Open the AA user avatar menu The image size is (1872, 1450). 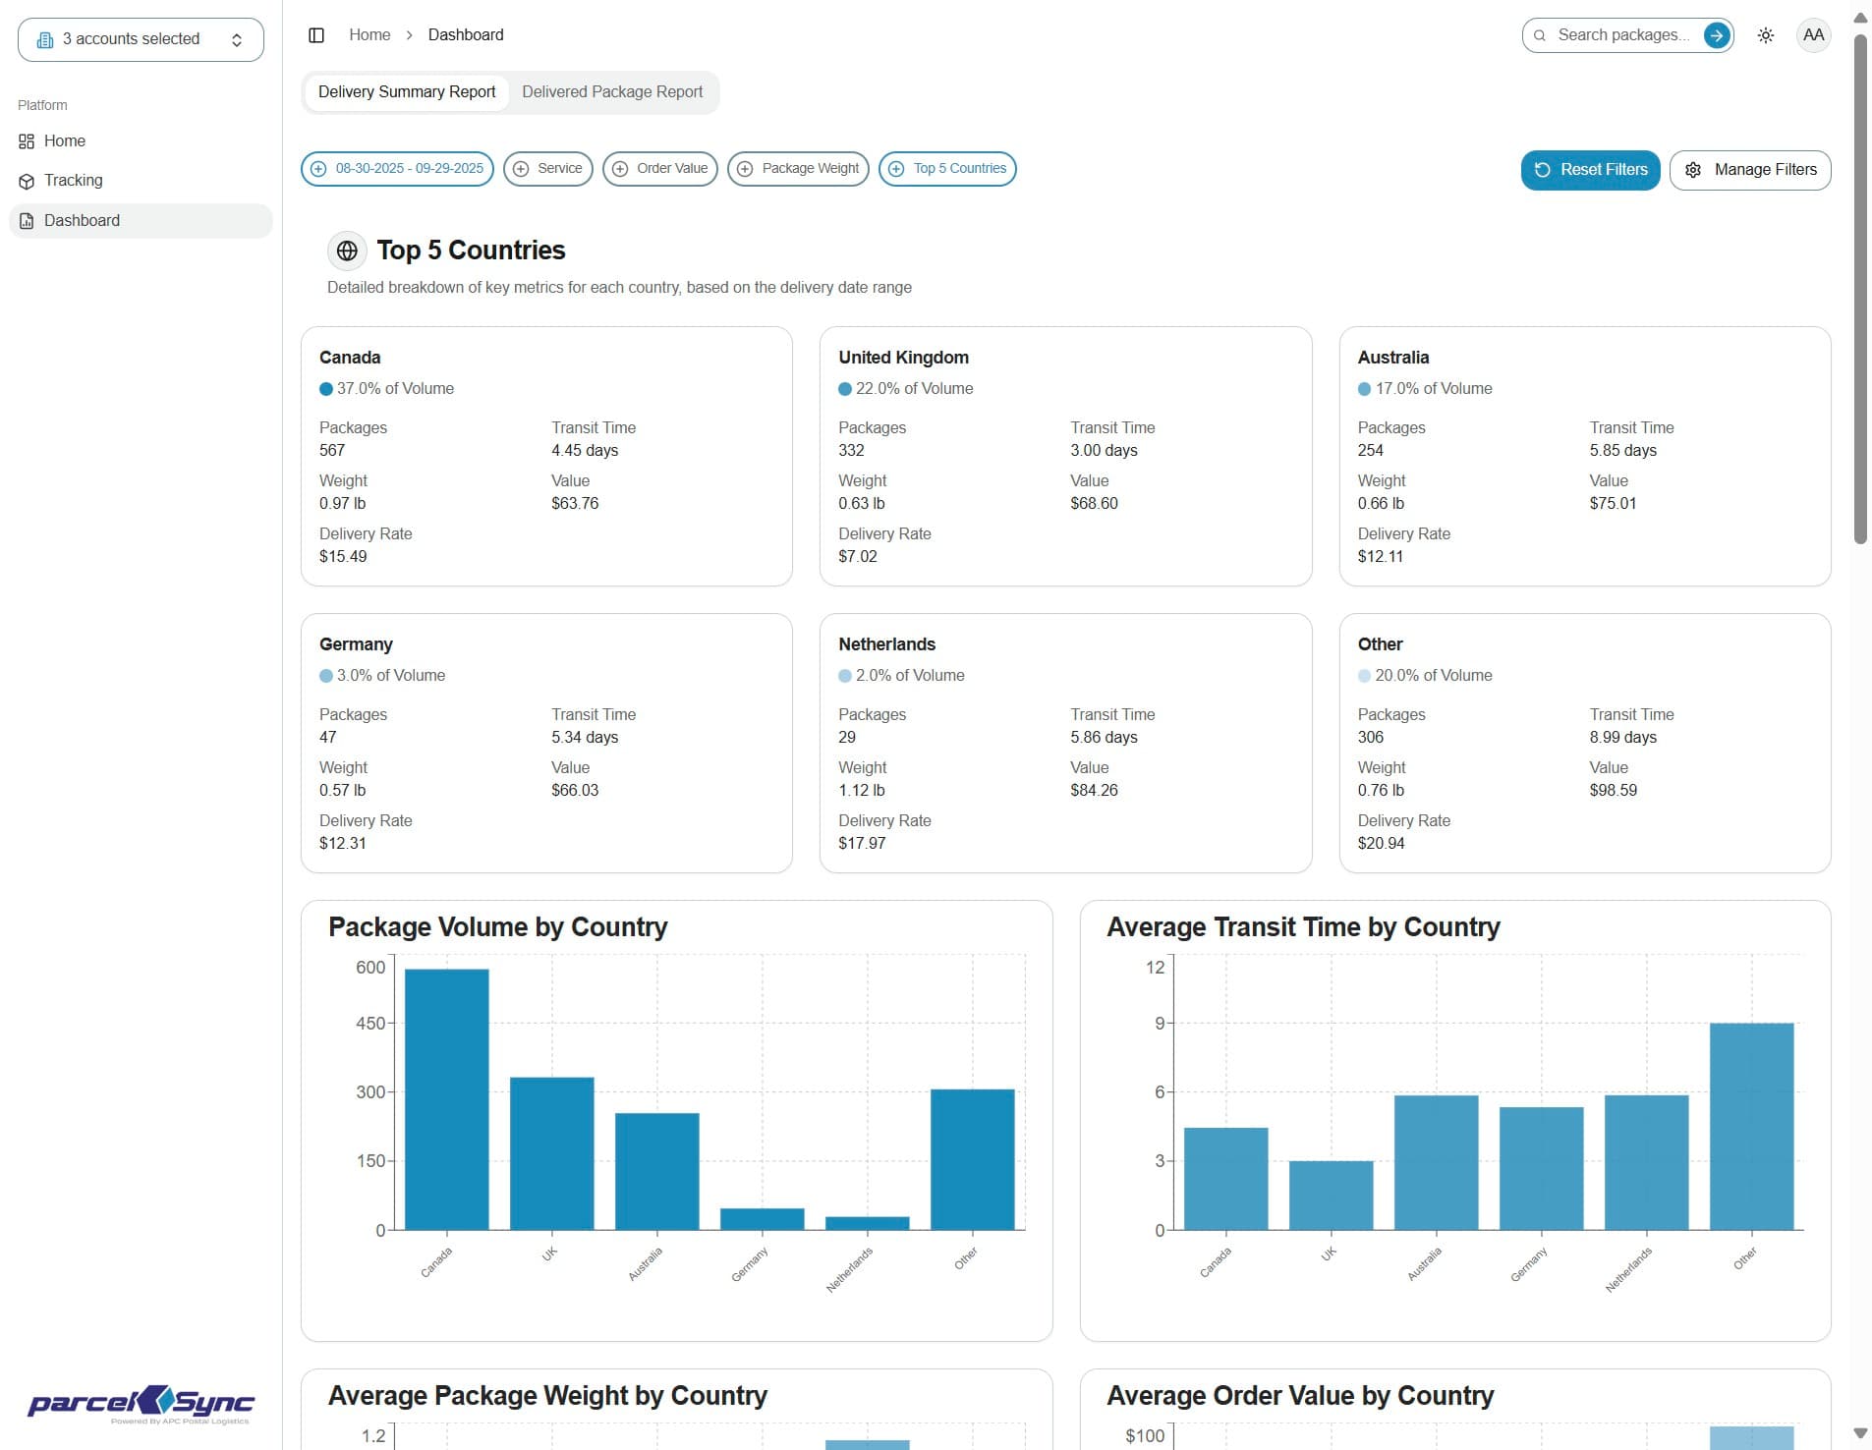click(x=1813, y=35)
